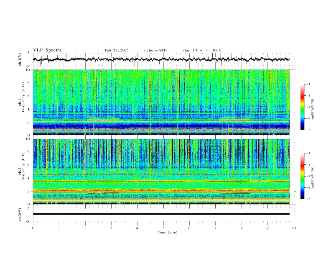Click the '4' tick on ch.2 frequency axis
331x256 pixels.
pos(29,178)
